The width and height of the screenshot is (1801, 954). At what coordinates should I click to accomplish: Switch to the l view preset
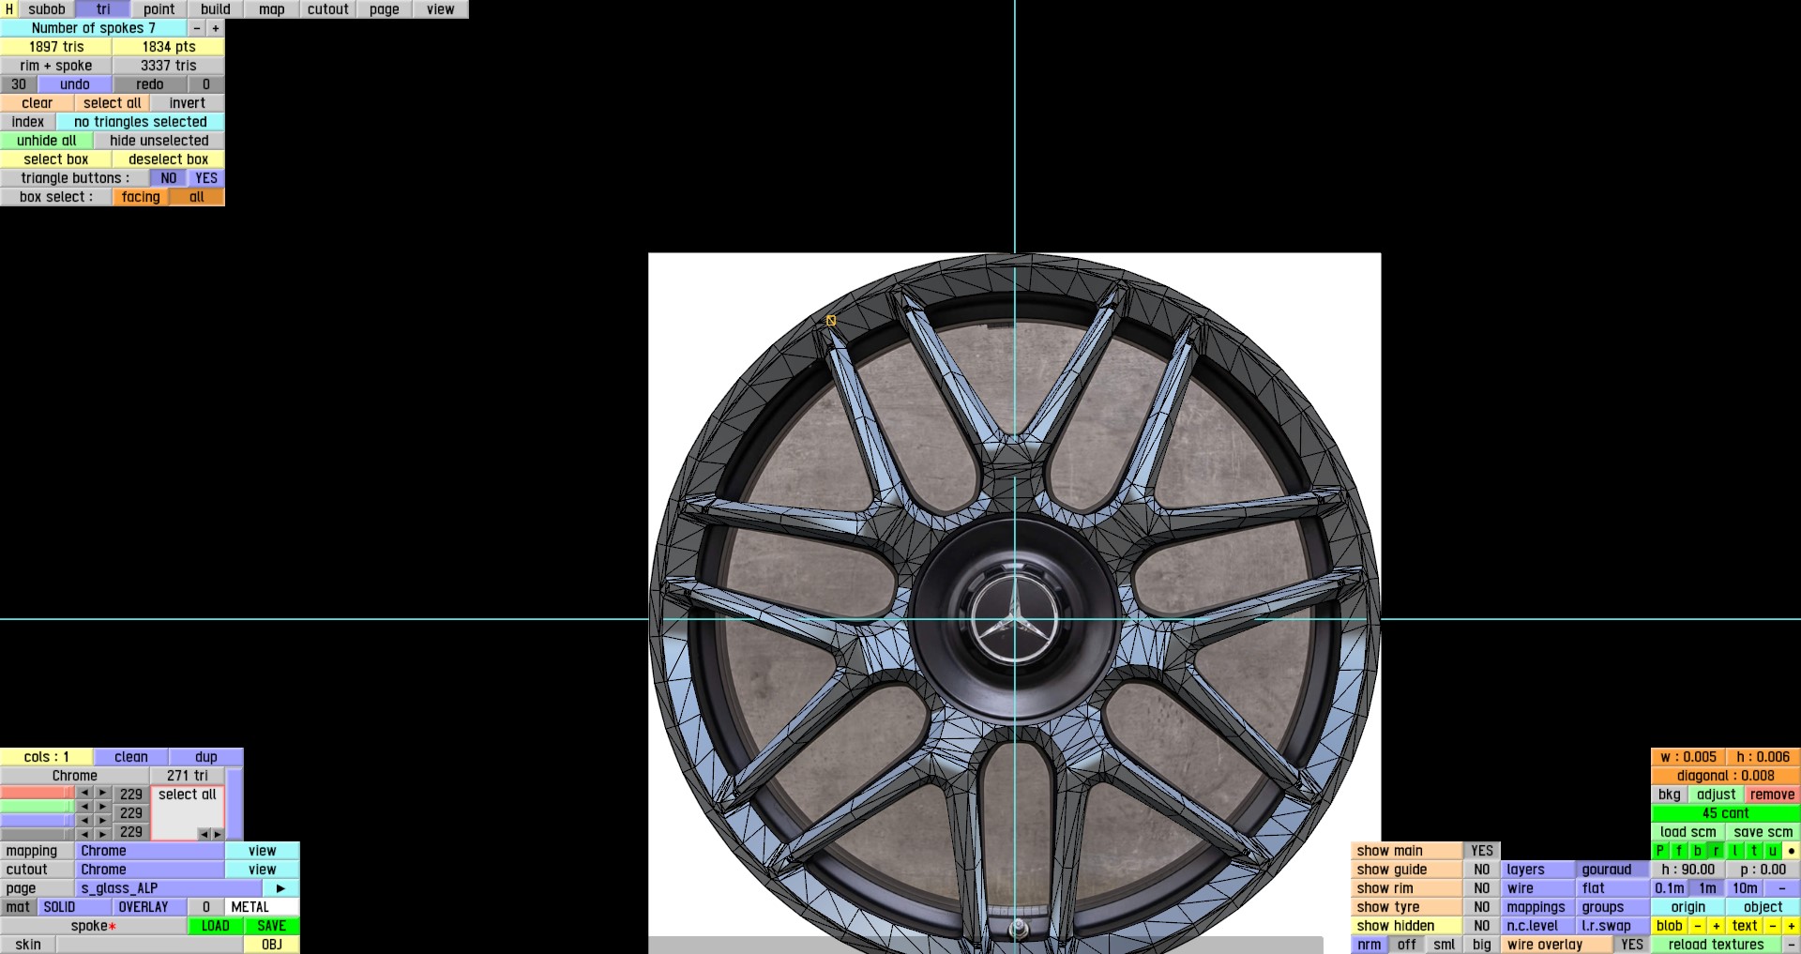click(x=1735, y=851)
